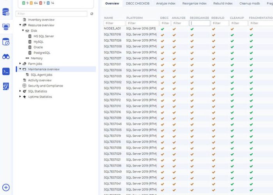Click the Farm jobs icon
273x195 pixels.
pyautogui.click(x=25, y=64)
